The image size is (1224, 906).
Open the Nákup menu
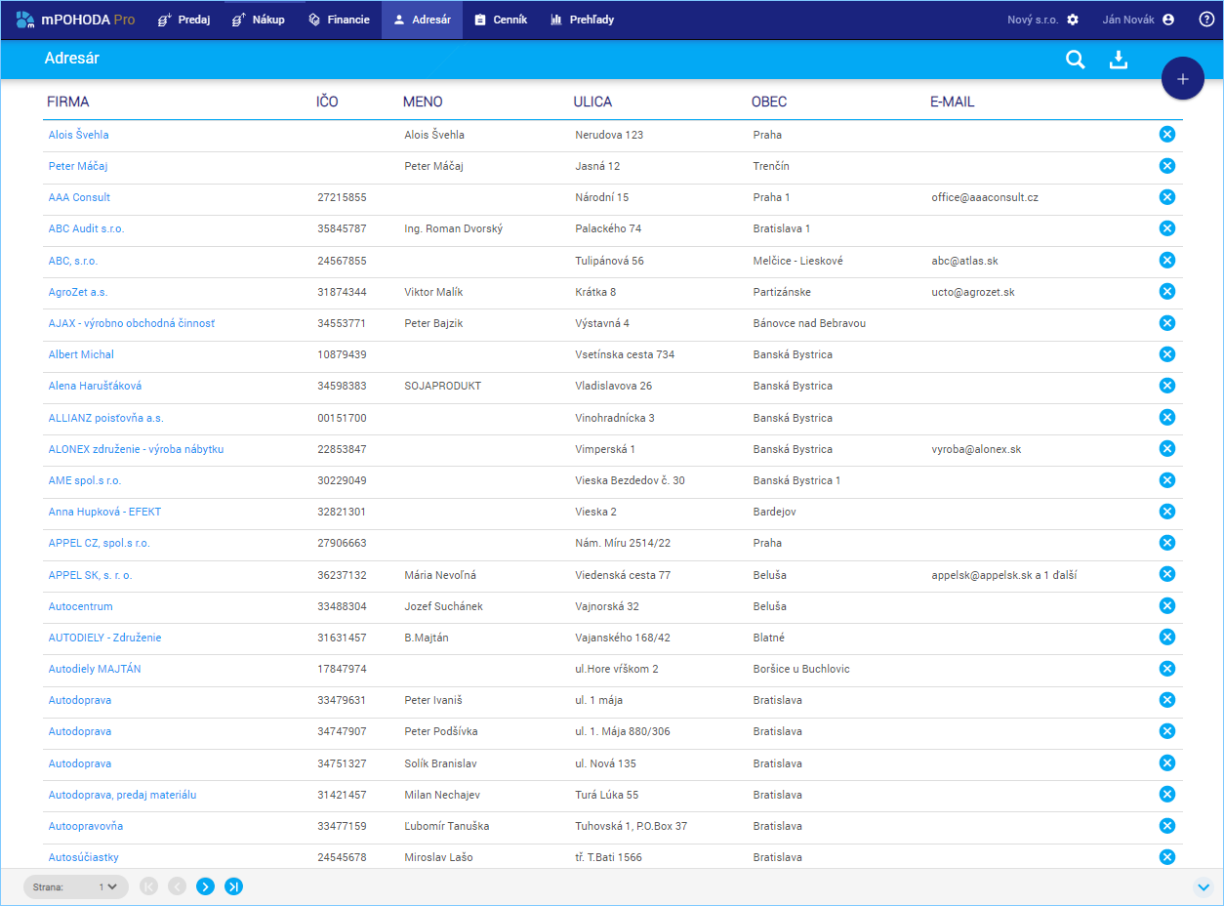tap(259, 20)
